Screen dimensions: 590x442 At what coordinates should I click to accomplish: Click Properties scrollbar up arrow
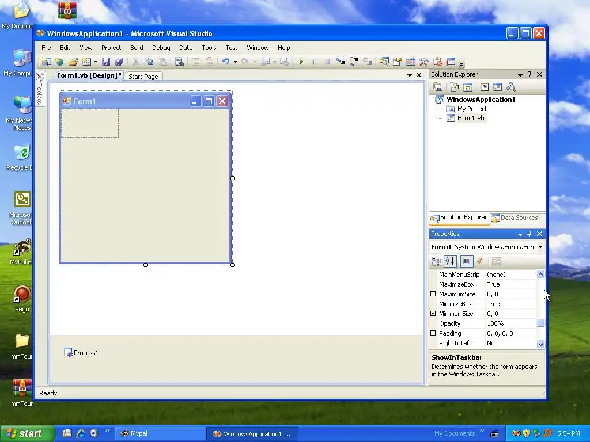tap(540, 275)
